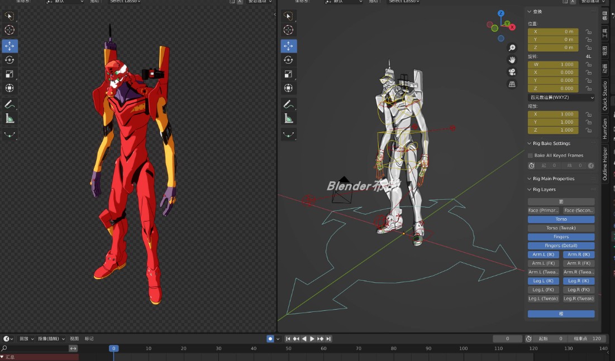Collapse the Rig Main Properties panel
The width and height of the screenshot is (615, 361).
tap(529, 179)
